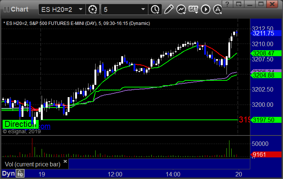283x179 pixels.
Task: Select the horizontal green line at 3197.50
Action: (139, 120)
